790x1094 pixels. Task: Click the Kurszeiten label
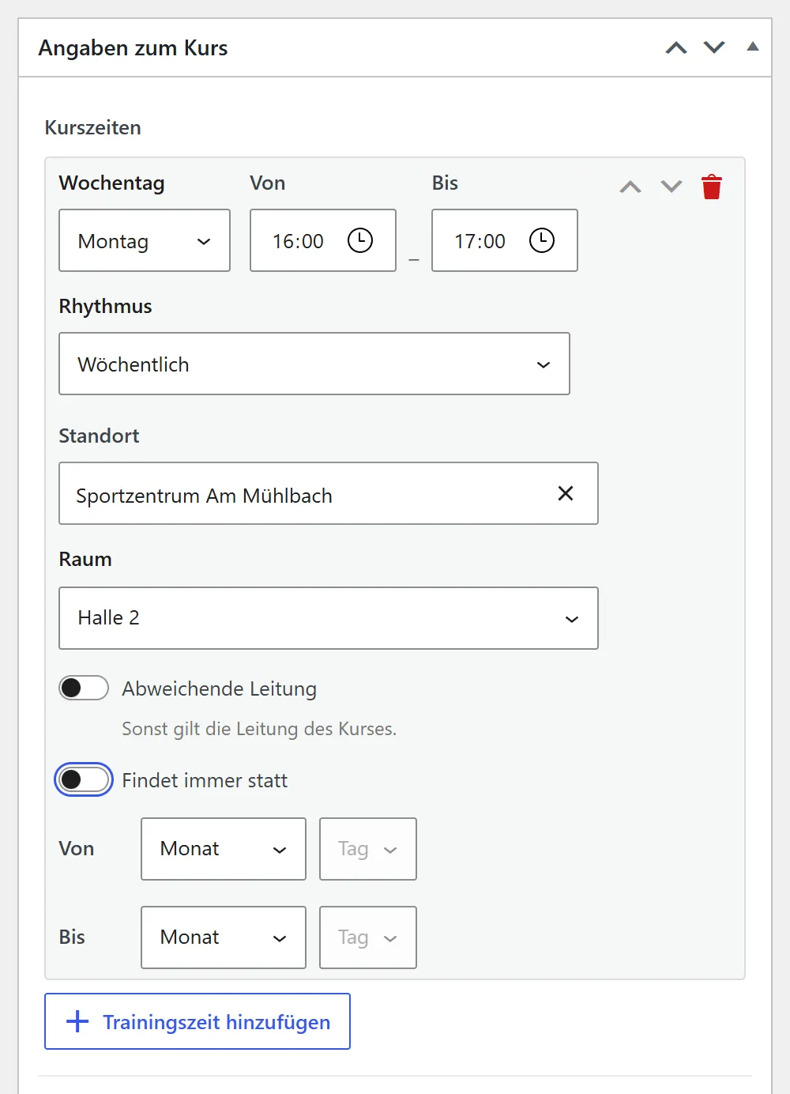(92, 127)
